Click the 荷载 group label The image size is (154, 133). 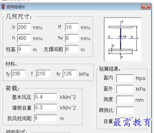(12, 88)
